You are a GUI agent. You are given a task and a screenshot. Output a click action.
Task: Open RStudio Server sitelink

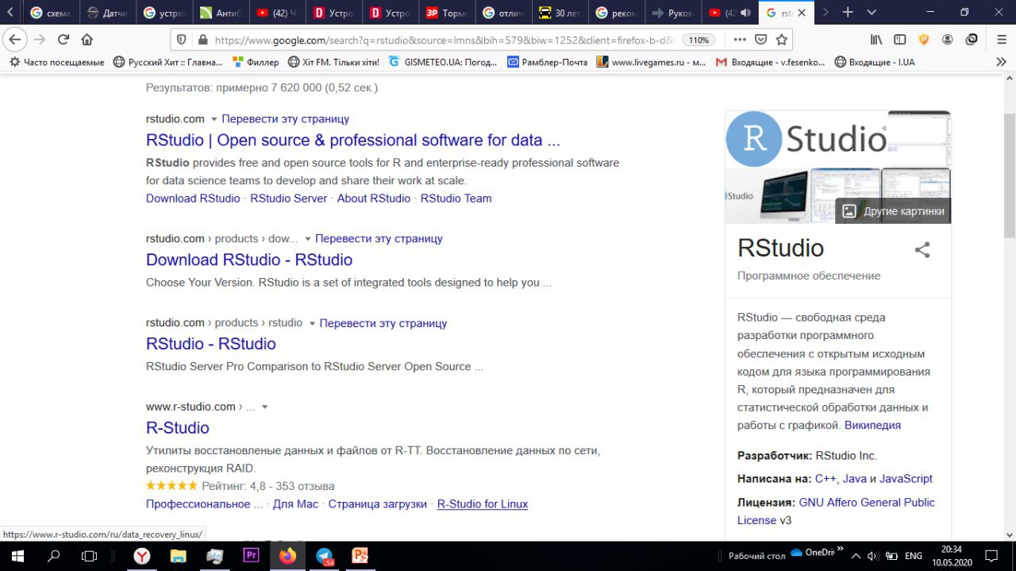(x=289, y=199)
